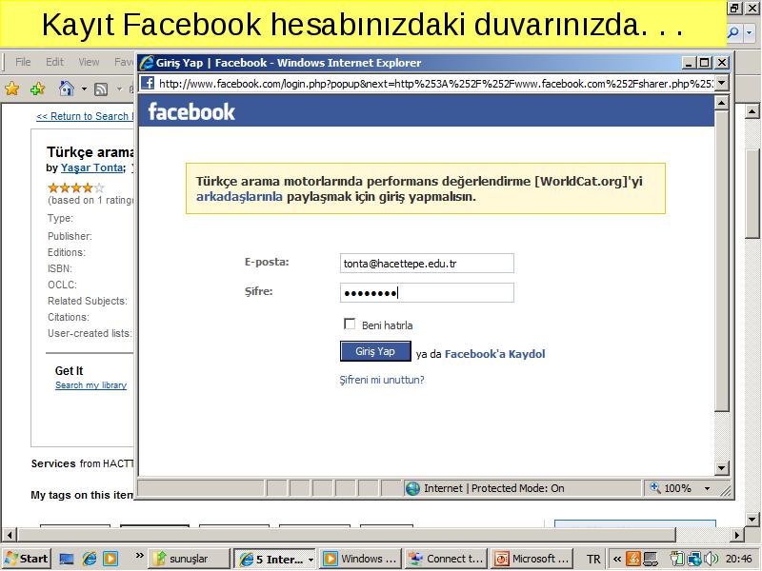
Task: Click the volume speaker tray icon
Action: pos(712,559)
